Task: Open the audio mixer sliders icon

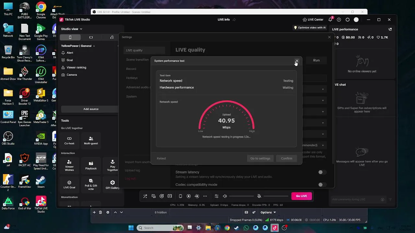Action: pos(216,196)
